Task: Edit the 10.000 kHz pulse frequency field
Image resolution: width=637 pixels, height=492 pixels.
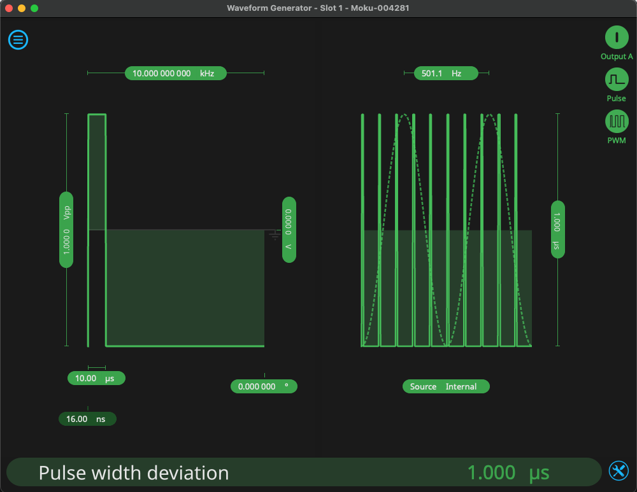Action: point(175,73)
